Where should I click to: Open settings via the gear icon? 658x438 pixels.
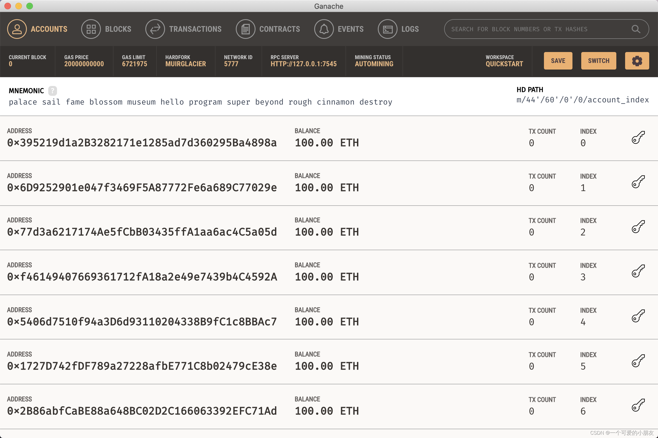tap(637, 60)
